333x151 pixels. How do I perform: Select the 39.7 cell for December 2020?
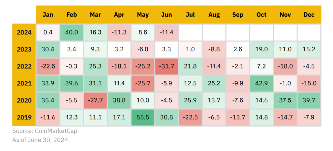pos(309,100)
